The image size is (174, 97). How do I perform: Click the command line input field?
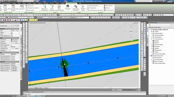coord(85,94)
